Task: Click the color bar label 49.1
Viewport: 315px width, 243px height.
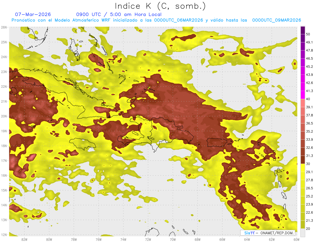Action: pyautogui.click(x=309, y=42)
